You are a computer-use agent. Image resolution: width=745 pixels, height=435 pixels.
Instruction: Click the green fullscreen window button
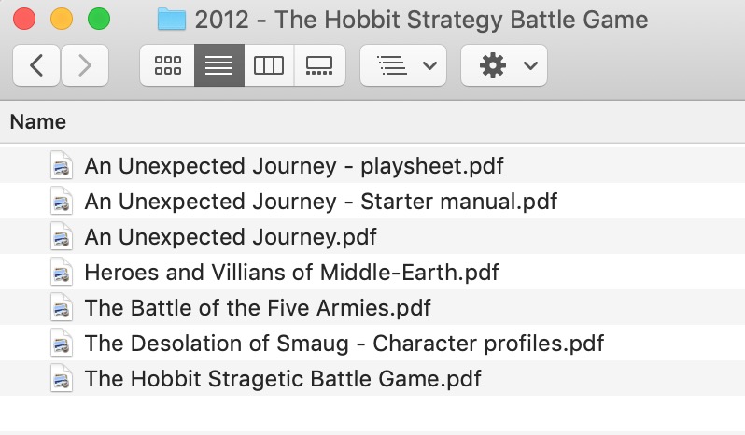(x=98, y=19)
